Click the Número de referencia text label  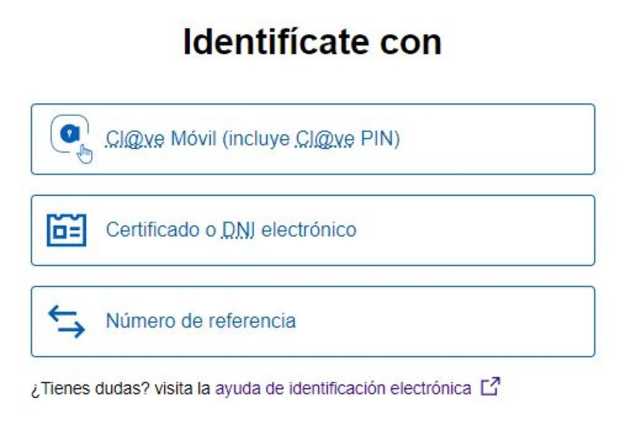pyautogui.click(x=201, y=320)
